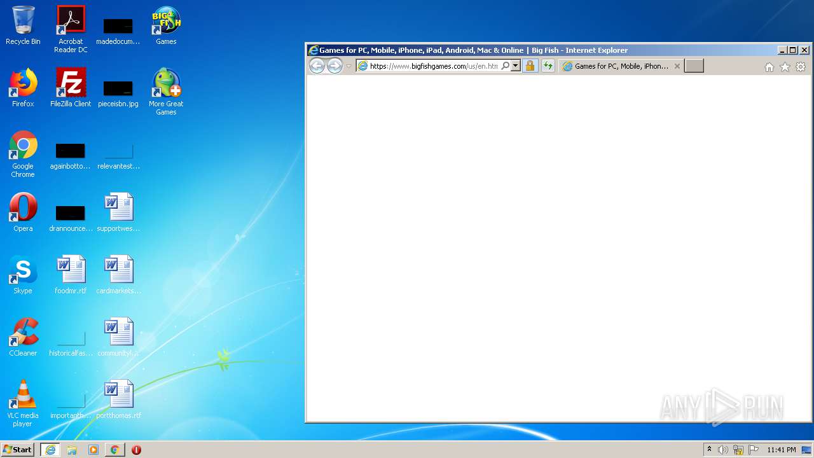The width and height of the screenshot is (814, 458).
Task: Select the cardmarkets... Word document
Action: coord(118,275)
